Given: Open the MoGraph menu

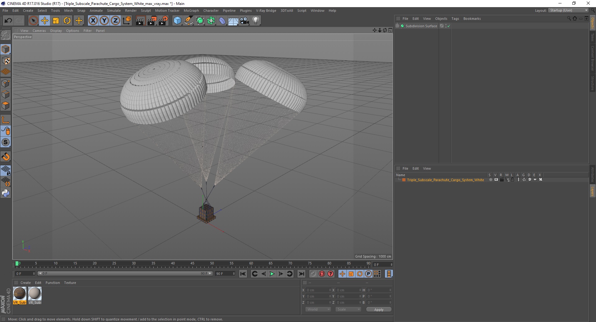Looking at the screenshot, I should [x=191, y=11].
